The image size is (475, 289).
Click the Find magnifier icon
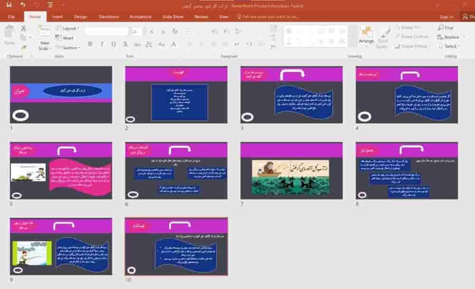pyautogui.click(x=441, y=28)
